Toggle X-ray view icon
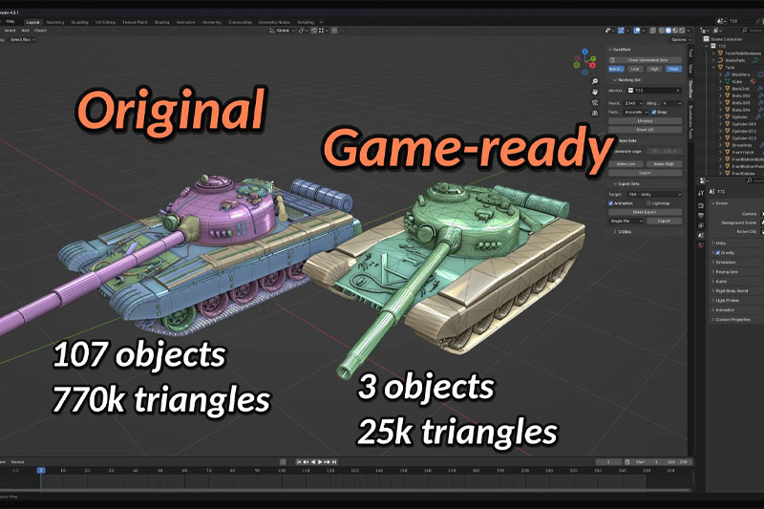Image resolution: width=764 pixels, height=509 pixels. [x=652, y=31]
